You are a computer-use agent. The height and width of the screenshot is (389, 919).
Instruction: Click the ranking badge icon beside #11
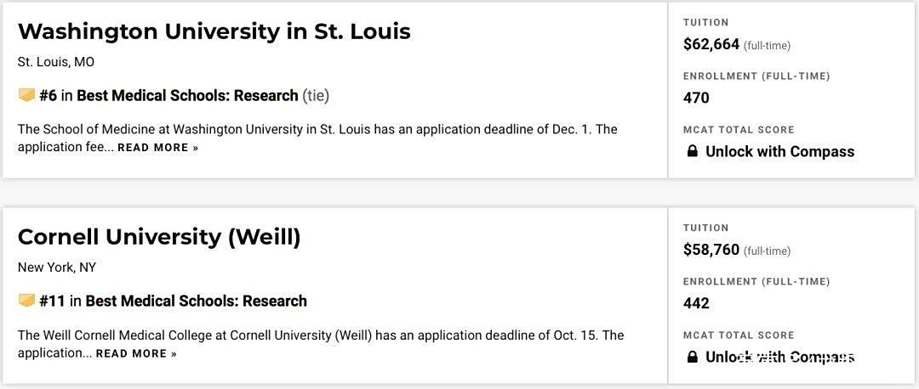(26, 301)
